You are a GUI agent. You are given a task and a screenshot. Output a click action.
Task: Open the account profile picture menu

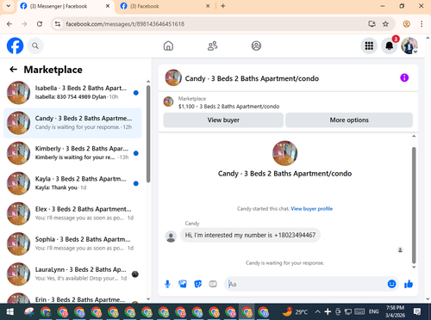409,46
